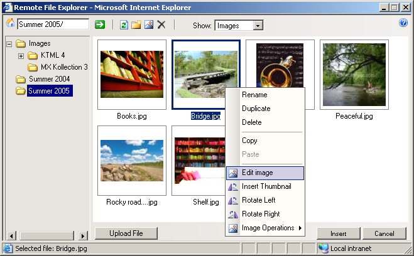This screenshot has height=256, width=414.
Task: Select Rotate Left menu entry
Action: (265, 200)
